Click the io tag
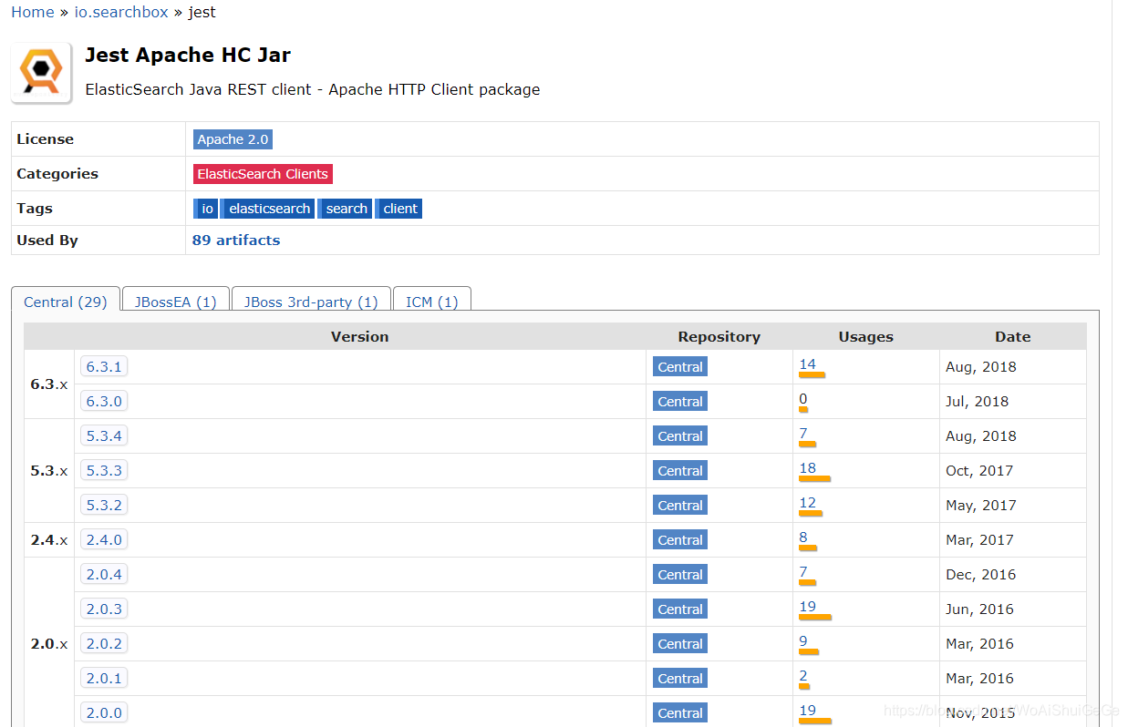The image size is (1128, 727). point(205,208)
